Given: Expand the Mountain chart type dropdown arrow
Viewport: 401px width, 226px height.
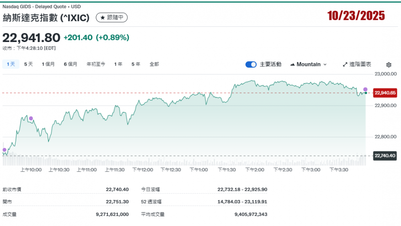Looking at the screenshot, I should [325, 64].
